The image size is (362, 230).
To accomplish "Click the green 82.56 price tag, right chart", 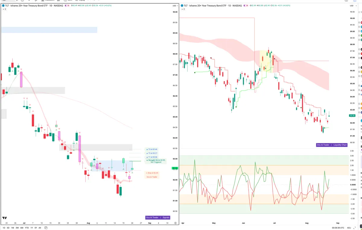I will (x=352, y=116).
